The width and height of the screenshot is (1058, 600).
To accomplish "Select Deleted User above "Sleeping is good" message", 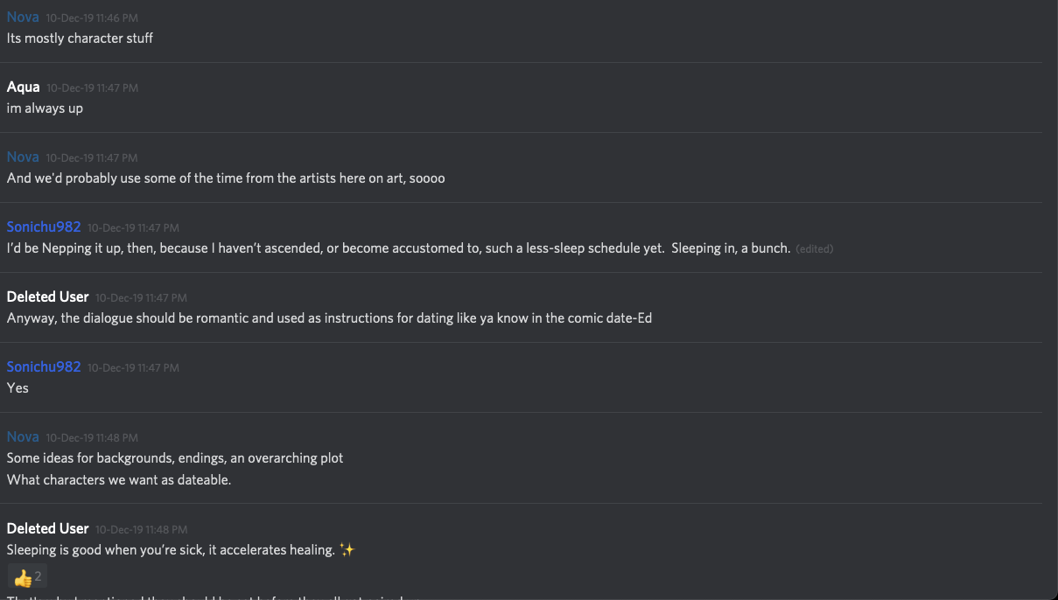I will pyautogui.click(x=48, y=528).
